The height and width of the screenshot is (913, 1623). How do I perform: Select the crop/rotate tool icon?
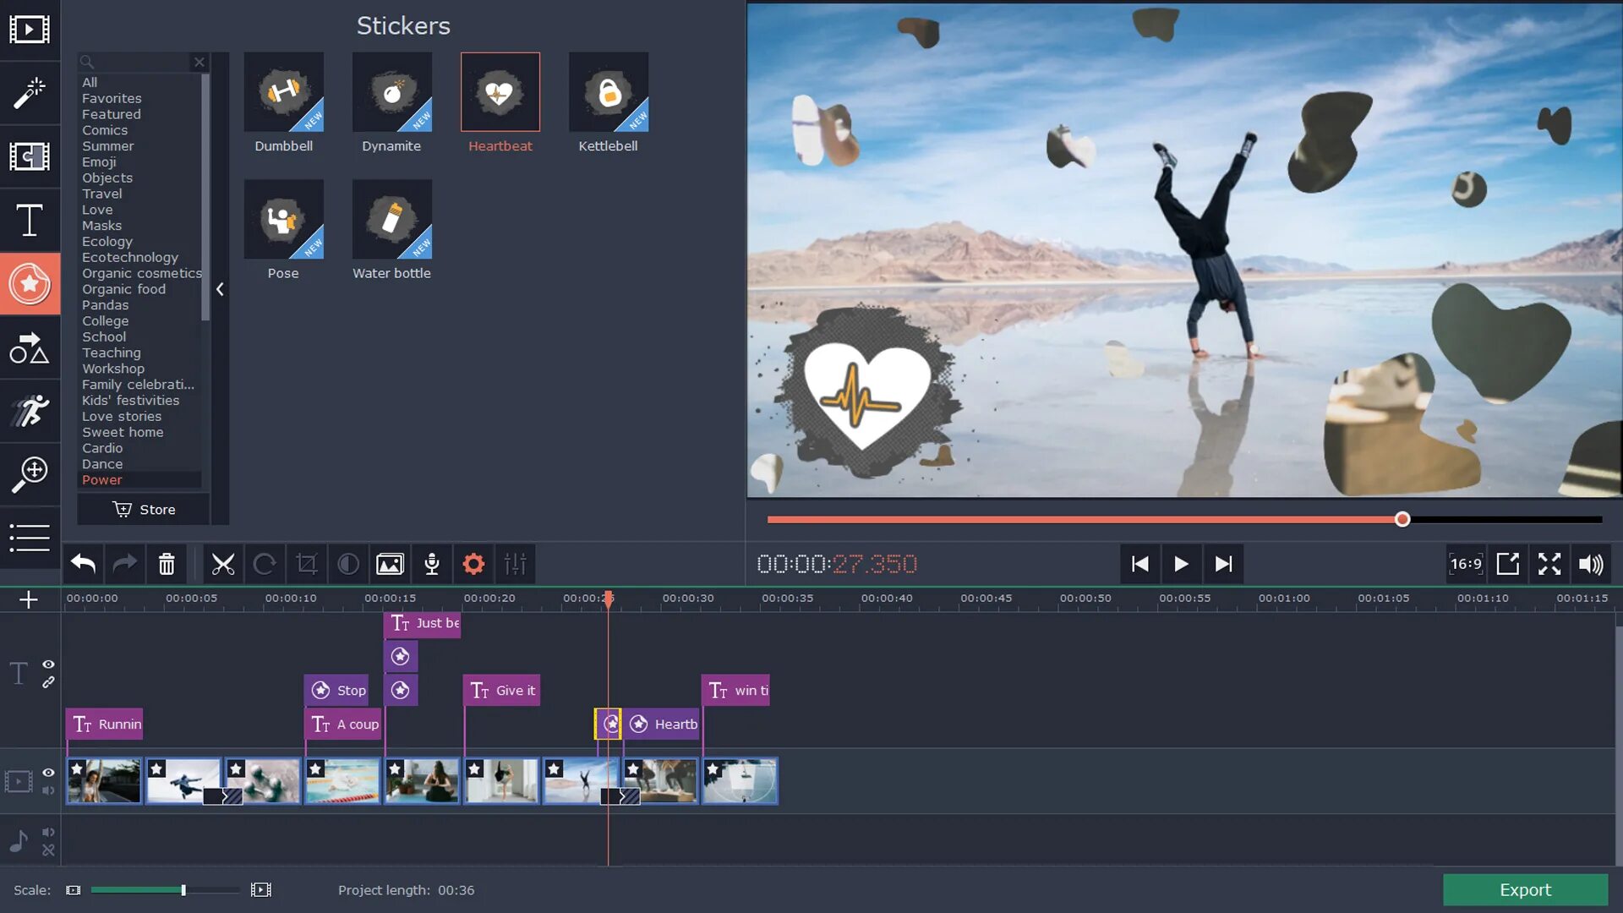305,564
